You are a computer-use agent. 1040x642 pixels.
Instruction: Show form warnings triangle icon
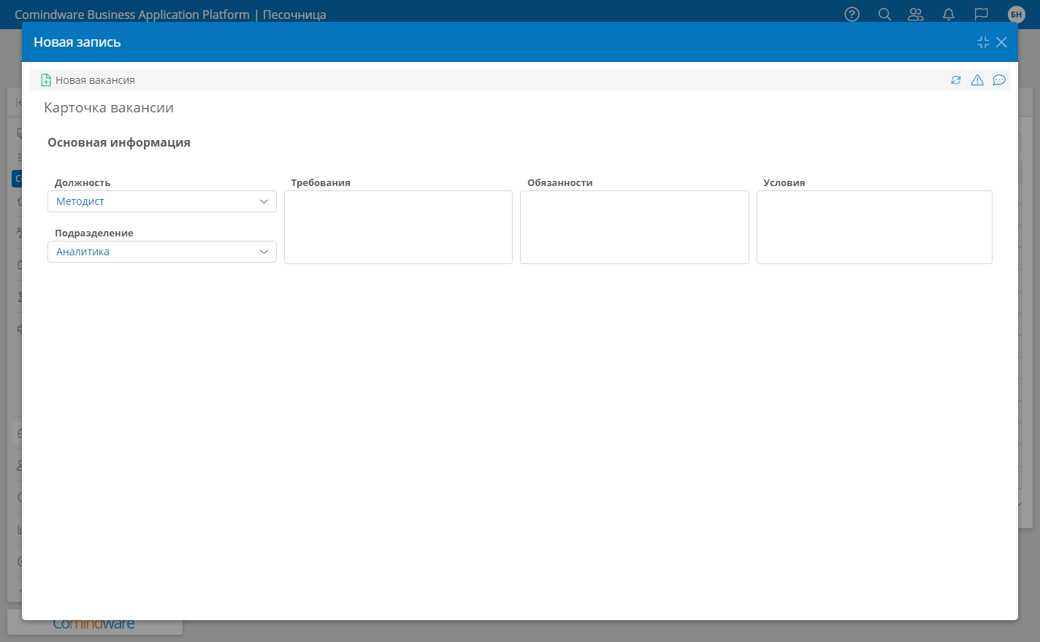pyautogui.click(x=977, y=80)
